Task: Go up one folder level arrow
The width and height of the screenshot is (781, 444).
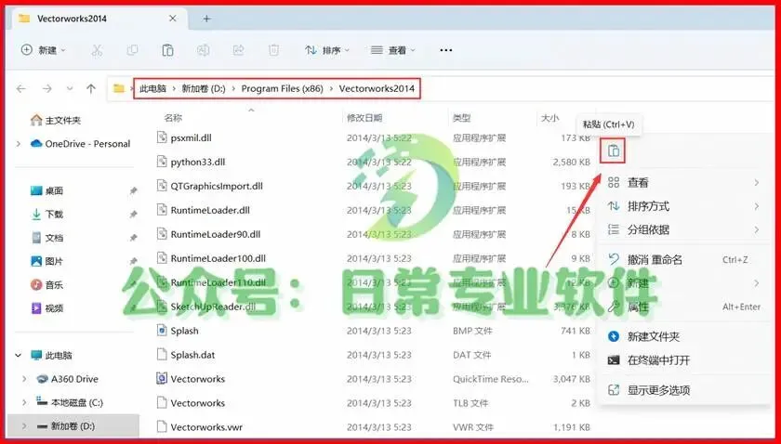Action: click(x=91, y=88)
